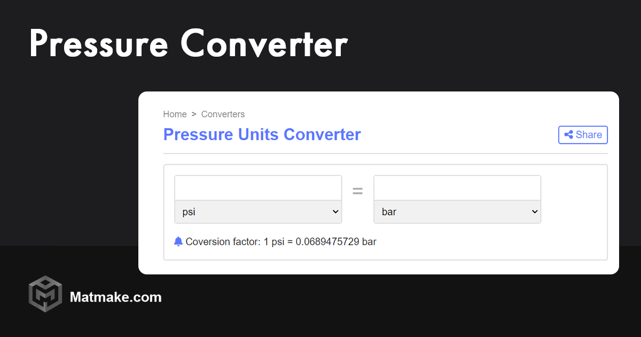Image resolution: width=641 pixels, height=337 pixels.
Task: Select the bar result field
Action: 457,187
